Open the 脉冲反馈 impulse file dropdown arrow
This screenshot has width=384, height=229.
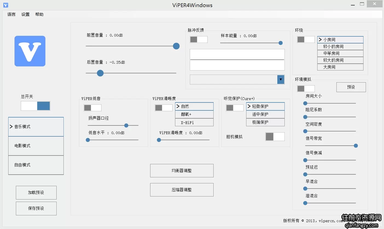coord(281,80)
